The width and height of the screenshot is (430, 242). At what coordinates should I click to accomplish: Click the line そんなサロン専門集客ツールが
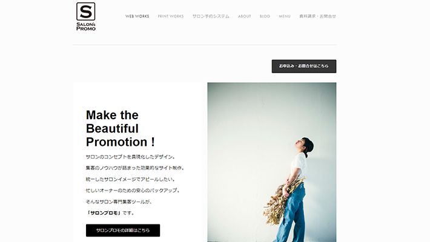119,201
